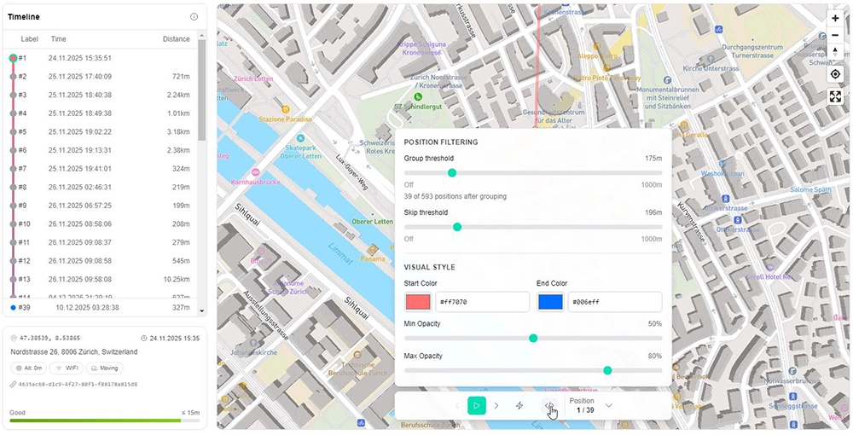Screen dimensions: 853x435
Task: Click the Max Opacity slider handle
Action: pos(607,370)
